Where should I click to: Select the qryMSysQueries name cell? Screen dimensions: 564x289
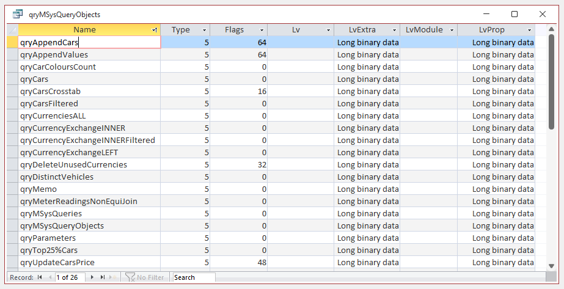pos(89,213)
